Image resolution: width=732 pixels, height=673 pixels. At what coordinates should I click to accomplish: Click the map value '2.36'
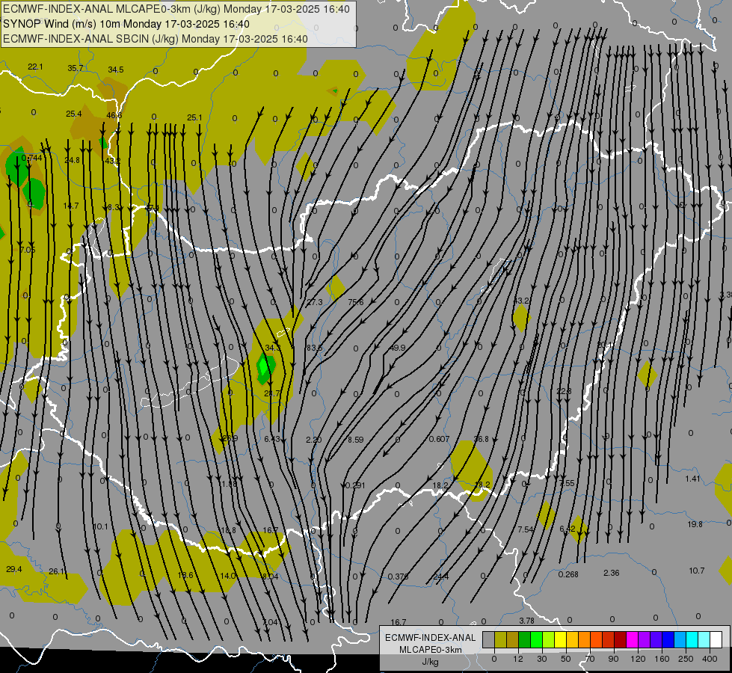pos(612,573)
